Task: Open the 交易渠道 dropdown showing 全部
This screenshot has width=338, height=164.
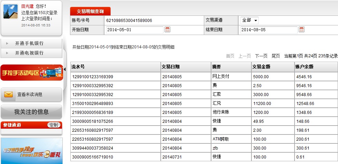Action: coord(250,20)
